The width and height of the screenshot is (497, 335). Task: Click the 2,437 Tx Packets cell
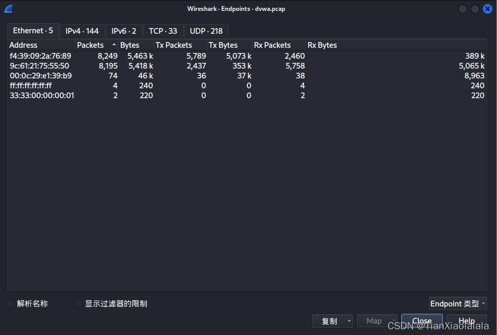coord(196,66)
